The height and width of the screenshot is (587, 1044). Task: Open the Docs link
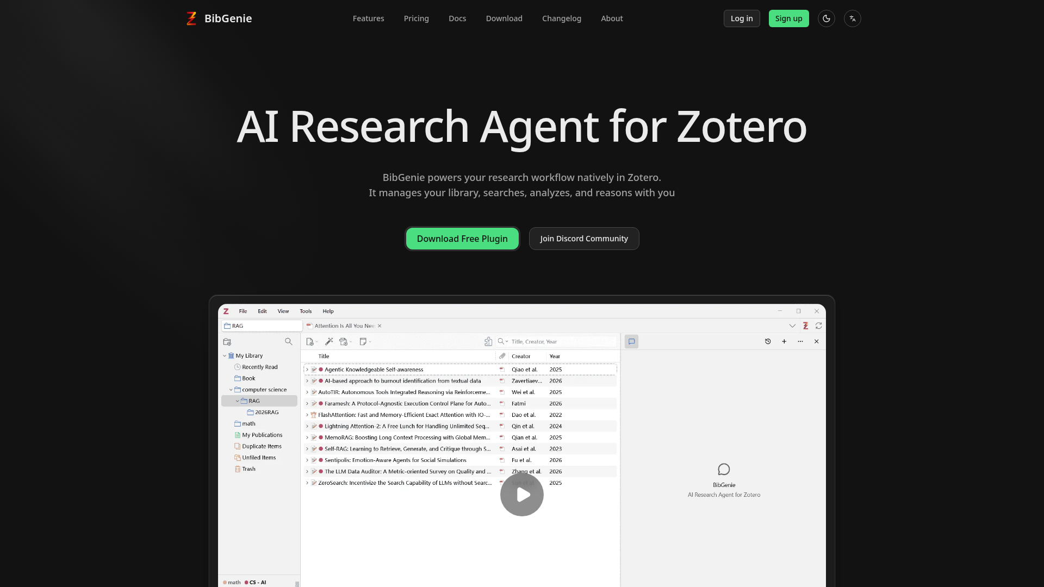[x=457, y=18]
